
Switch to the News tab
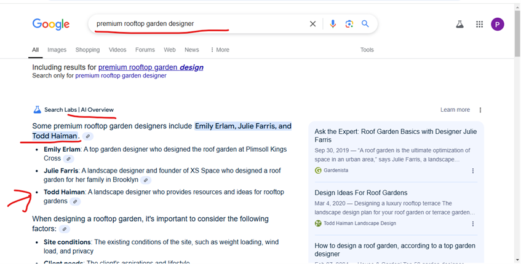(192, 50)
